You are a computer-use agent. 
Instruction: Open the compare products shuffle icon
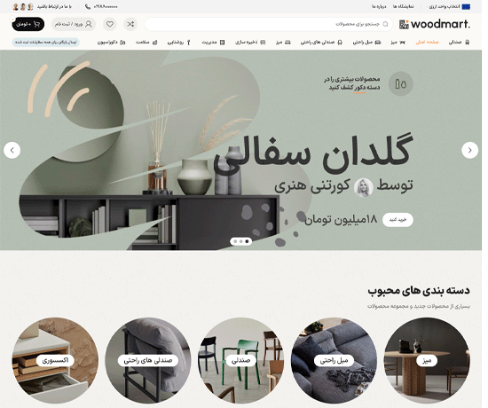pos(130,24)
